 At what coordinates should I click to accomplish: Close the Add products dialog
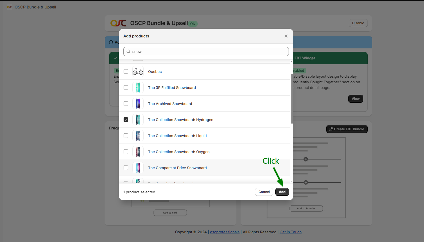tap(286, 36)
